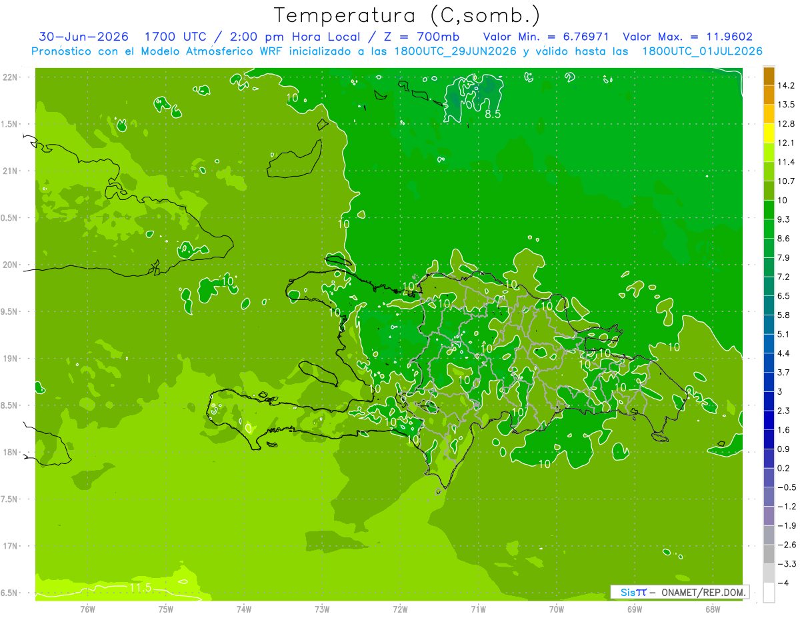This screenshot has height=618, width=800.
Task: Click the '2.3' colorbar value
Action: click(784, 411)
